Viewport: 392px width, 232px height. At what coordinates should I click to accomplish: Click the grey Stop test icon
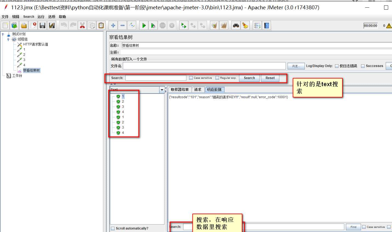coord(163,25)
